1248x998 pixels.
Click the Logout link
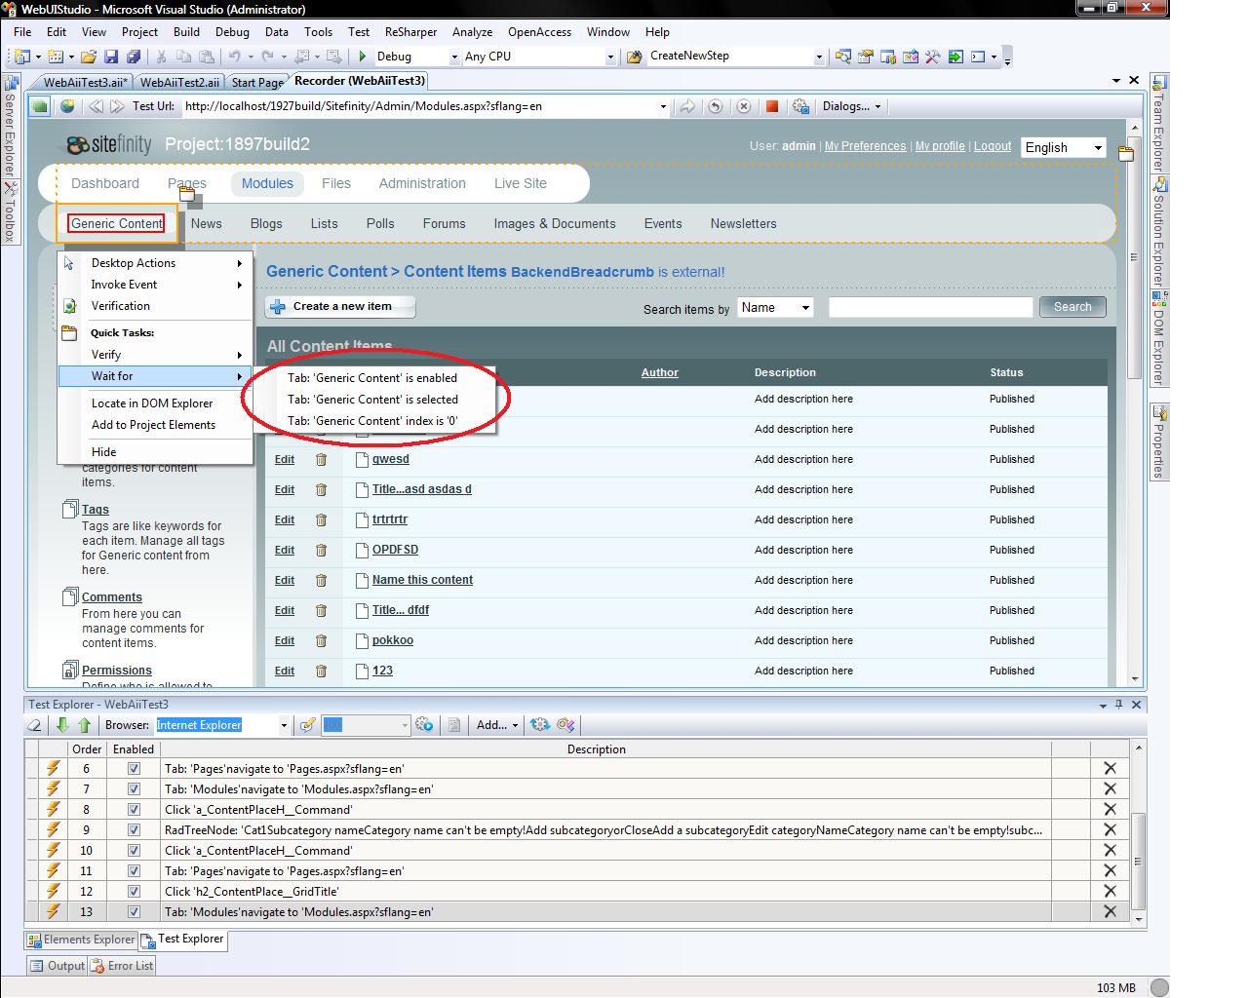click(x=992, y=146)
